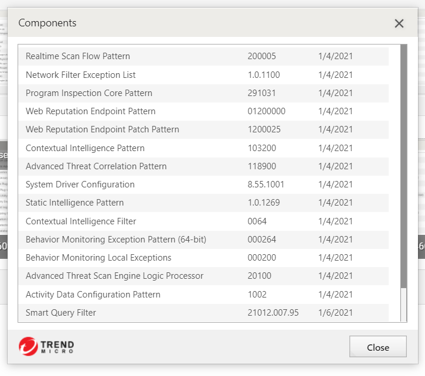425x376 pixels.
Task: Click the Program Inspection Core Pattern entry
Action: (89, 93)
